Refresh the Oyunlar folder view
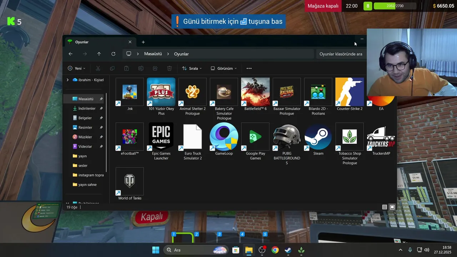Image resolution: width=457 pixels, height=257 pixels. (x=113, y=54)
